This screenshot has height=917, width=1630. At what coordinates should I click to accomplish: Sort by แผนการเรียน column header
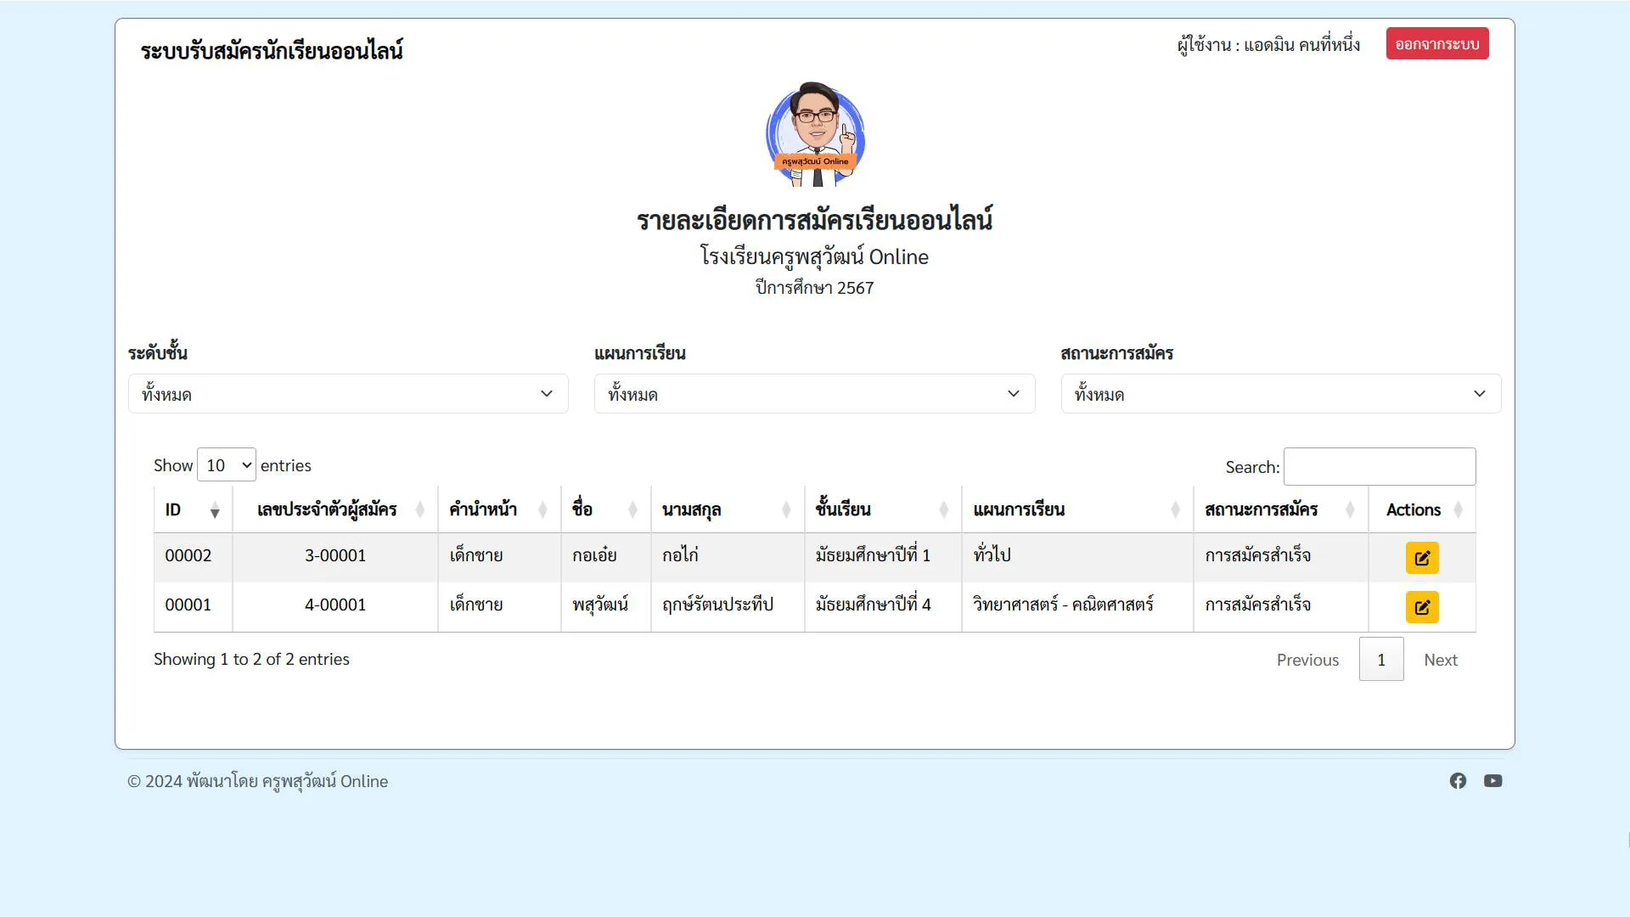[x=1076, y=509]
